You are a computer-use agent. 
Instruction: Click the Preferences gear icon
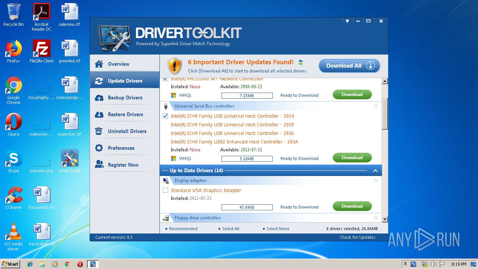(99, 148)
